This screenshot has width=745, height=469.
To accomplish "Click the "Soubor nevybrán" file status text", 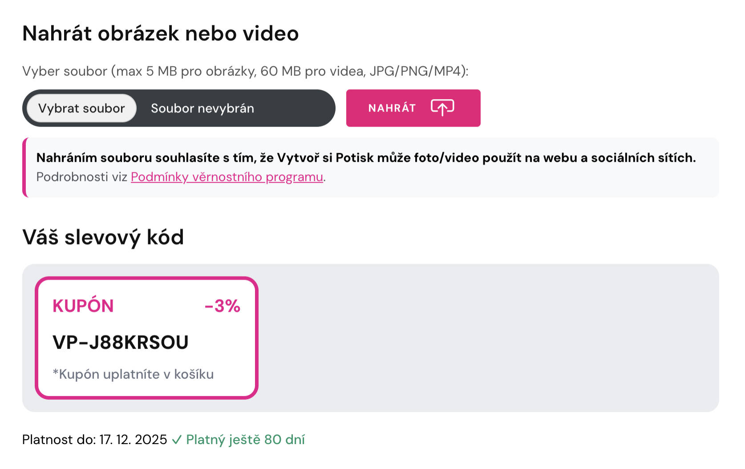I will pos(202,108).
